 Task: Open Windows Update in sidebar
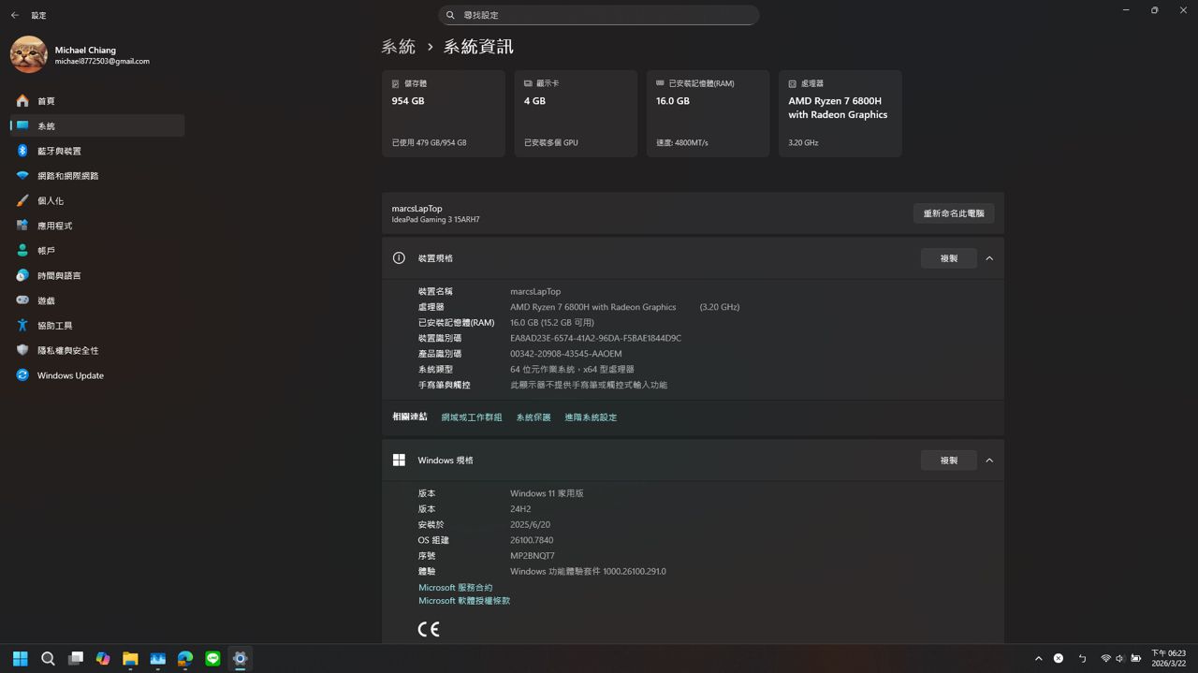(x=70, y=375)
